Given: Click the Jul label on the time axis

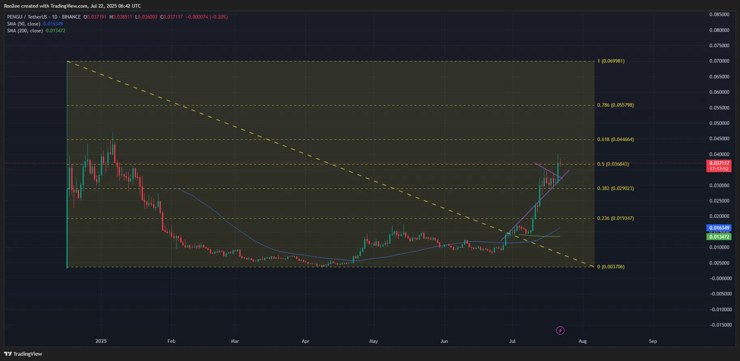Looking at the screenshot, I should (512, 341).
